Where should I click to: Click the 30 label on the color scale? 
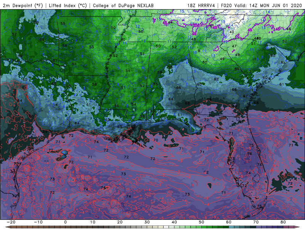pos(147,222)
